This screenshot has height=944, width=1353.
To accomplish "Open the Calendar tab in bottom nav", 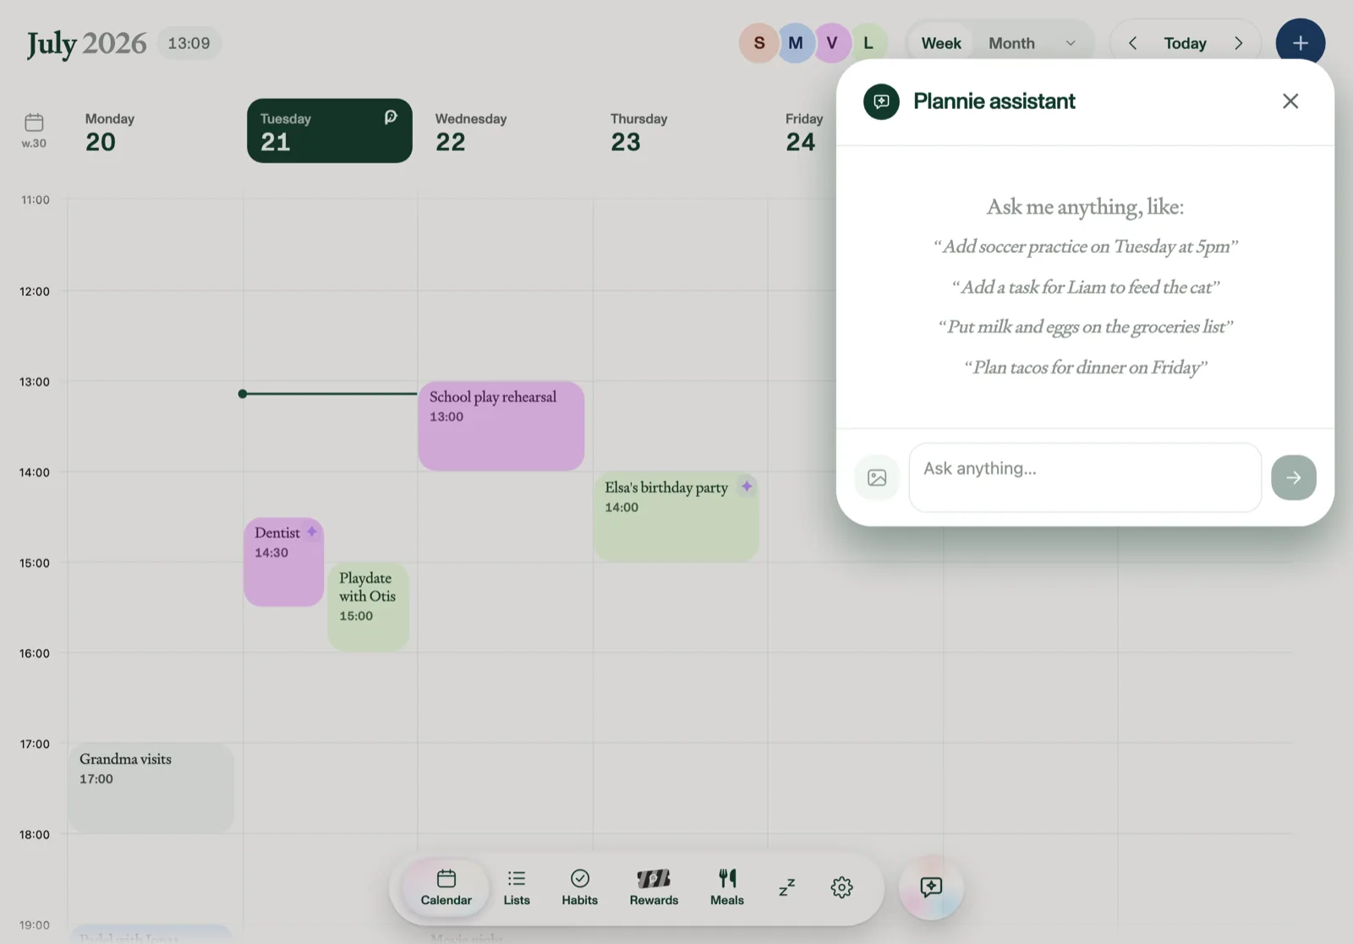I will [446, 887].
